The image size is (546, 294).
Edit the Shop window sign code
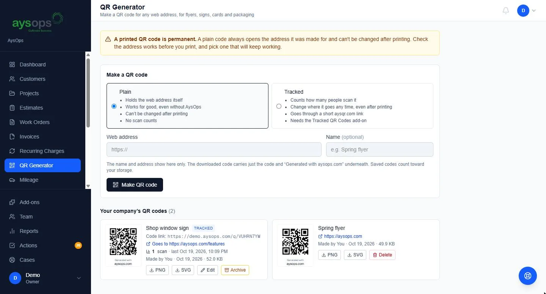coord(207,270)
